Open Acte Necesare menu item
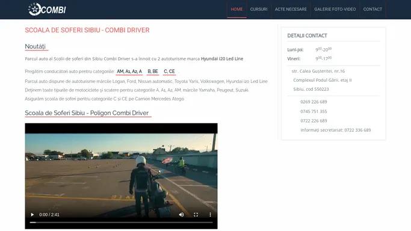411x231 pixels. click(x=291, y=9)
